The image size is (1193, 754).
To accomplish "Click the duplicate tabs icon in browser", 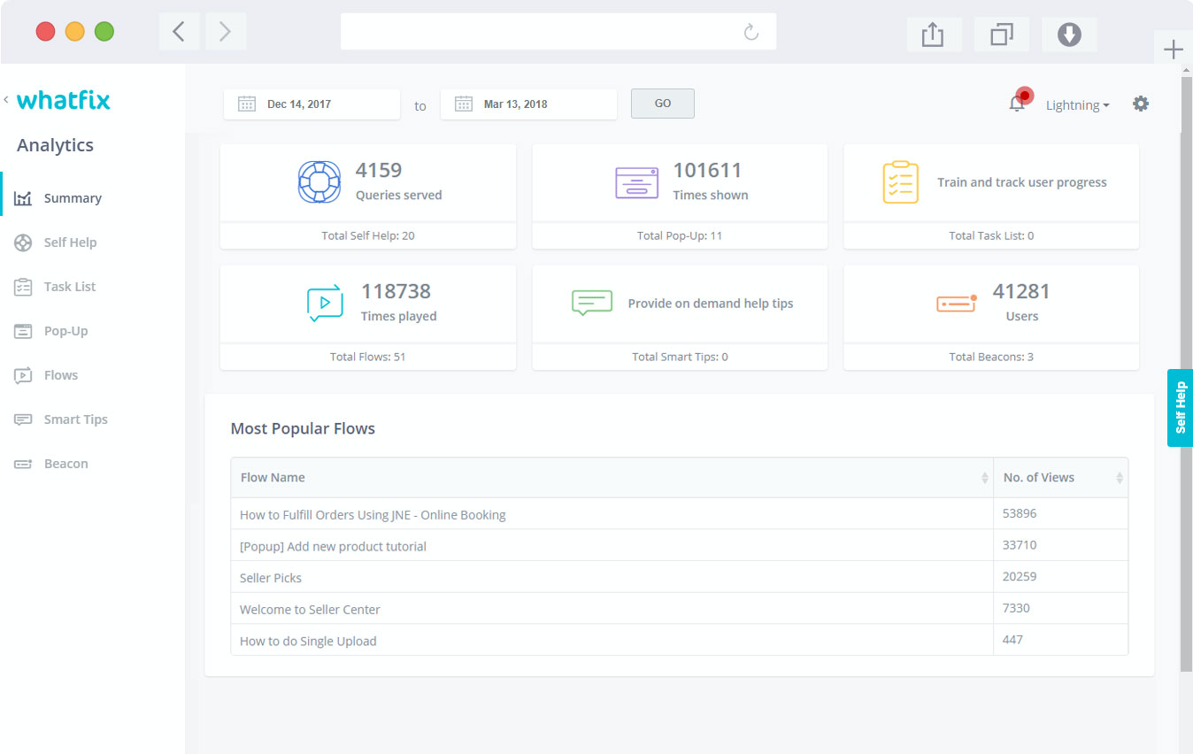I will point(1001,35).
